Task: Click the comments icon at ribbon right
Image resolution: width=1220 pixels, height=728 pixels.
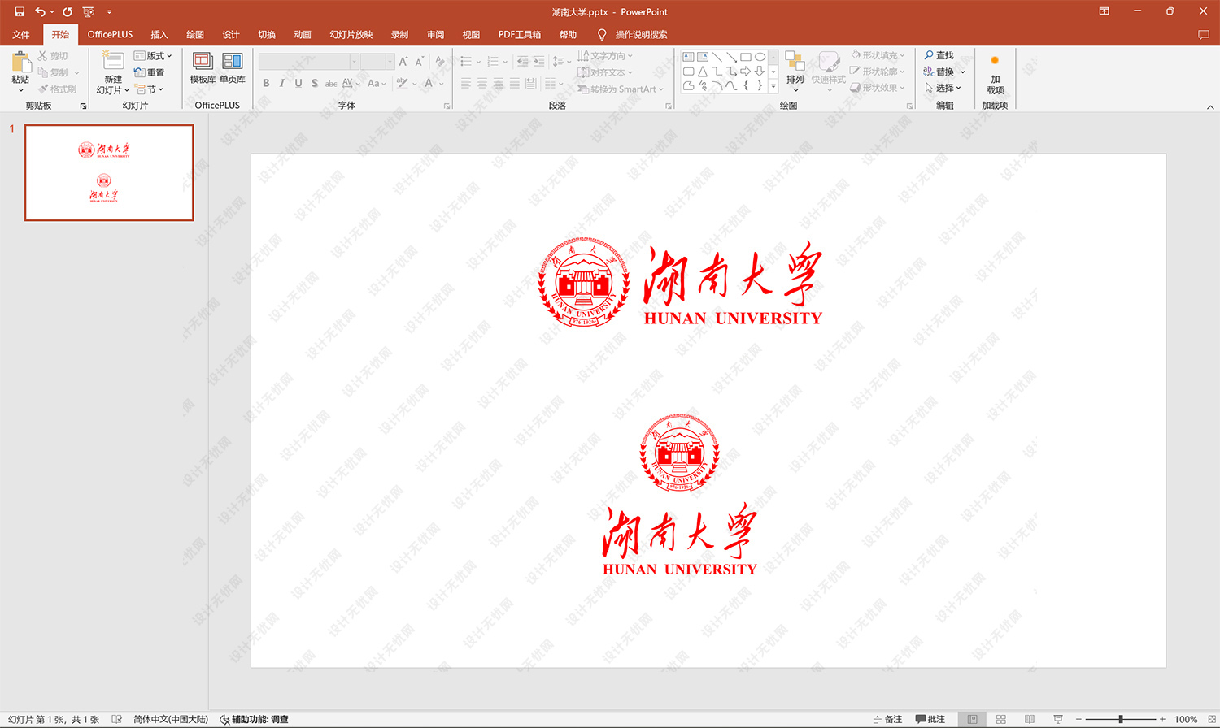Action: point(1203,35)
